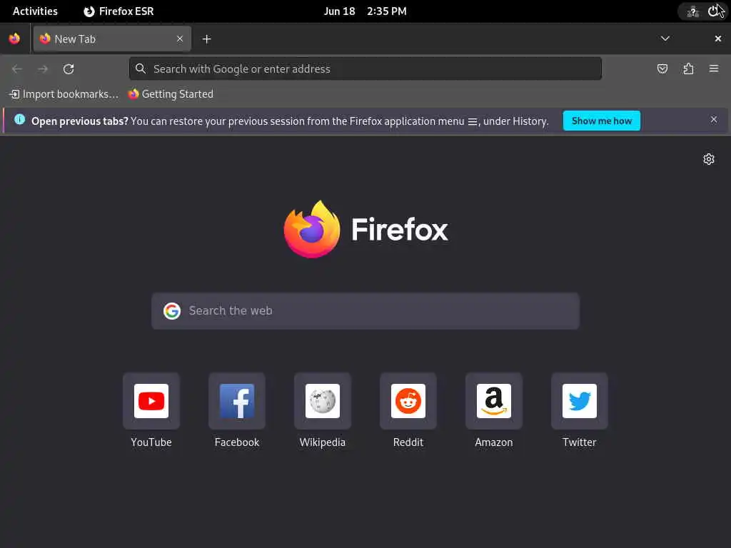This screenshot has width=731, height=548.
Task: Open Import bookmarks bookmark item
Action: [64, 94]
